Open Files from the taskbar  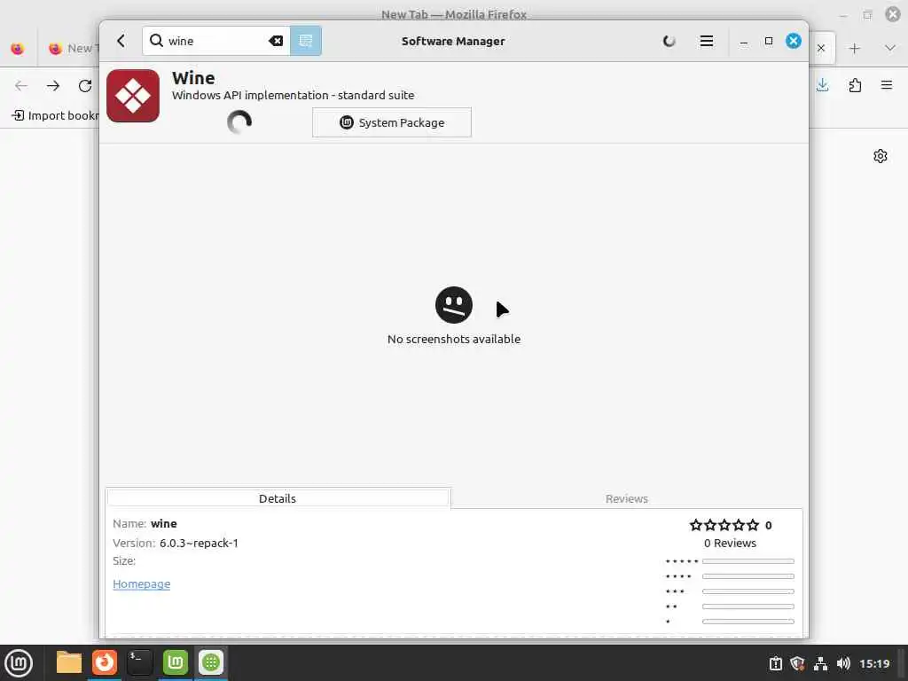(69, 662)
